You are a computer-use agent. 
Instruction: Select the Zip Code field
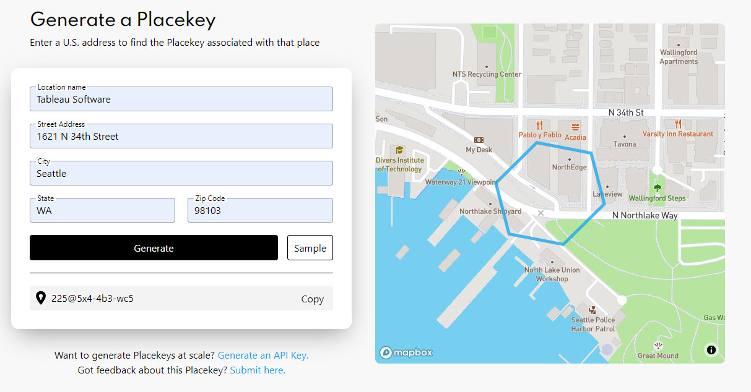(x=259, y=210)
